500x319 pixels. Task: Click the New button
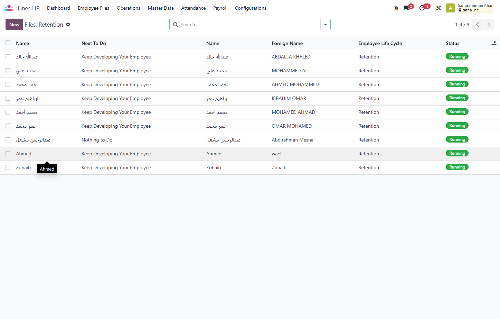[x=14, y=25]
